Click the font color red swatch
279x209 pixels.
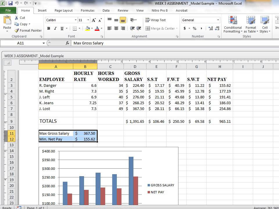pyautogui.click(x=97, y=28)
